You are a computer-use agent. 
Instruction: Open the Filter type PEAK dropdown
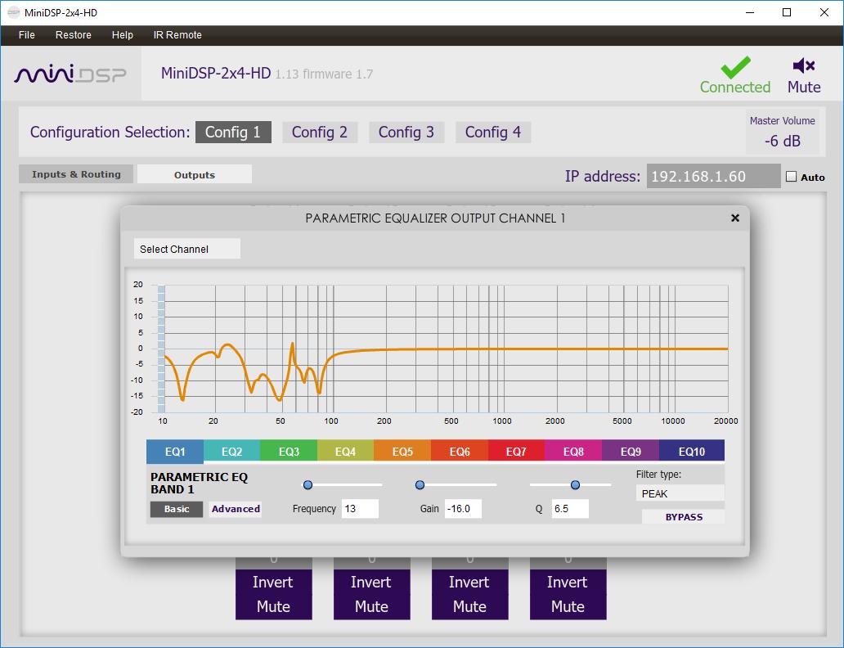click(679, 493)
